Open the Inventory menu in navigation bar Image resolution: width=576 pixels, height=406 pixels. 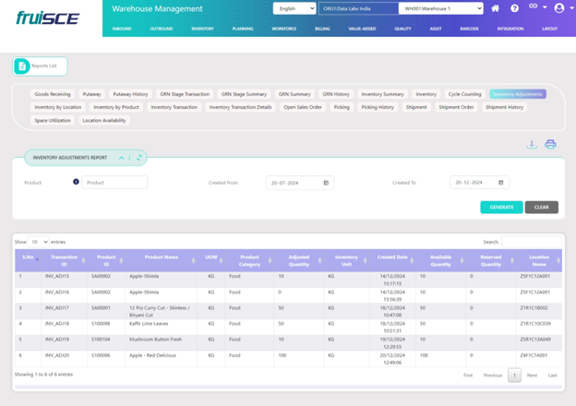pyautogui.click(x=202, y=29)
